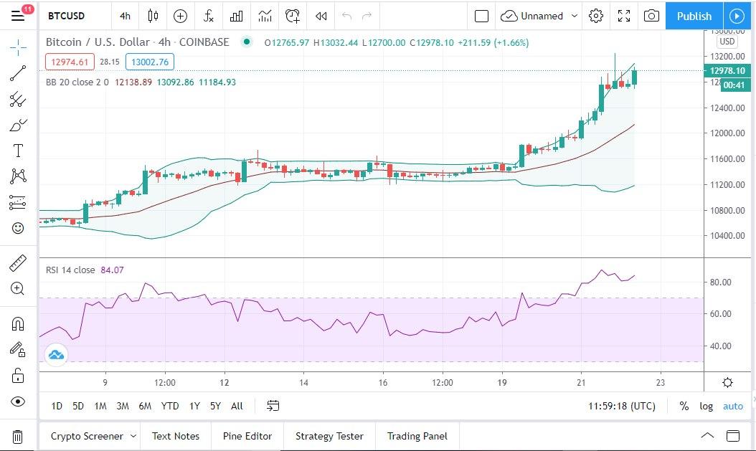Click the red sell price 12974.61
756x451 pixels.
[x=70, y=62]
